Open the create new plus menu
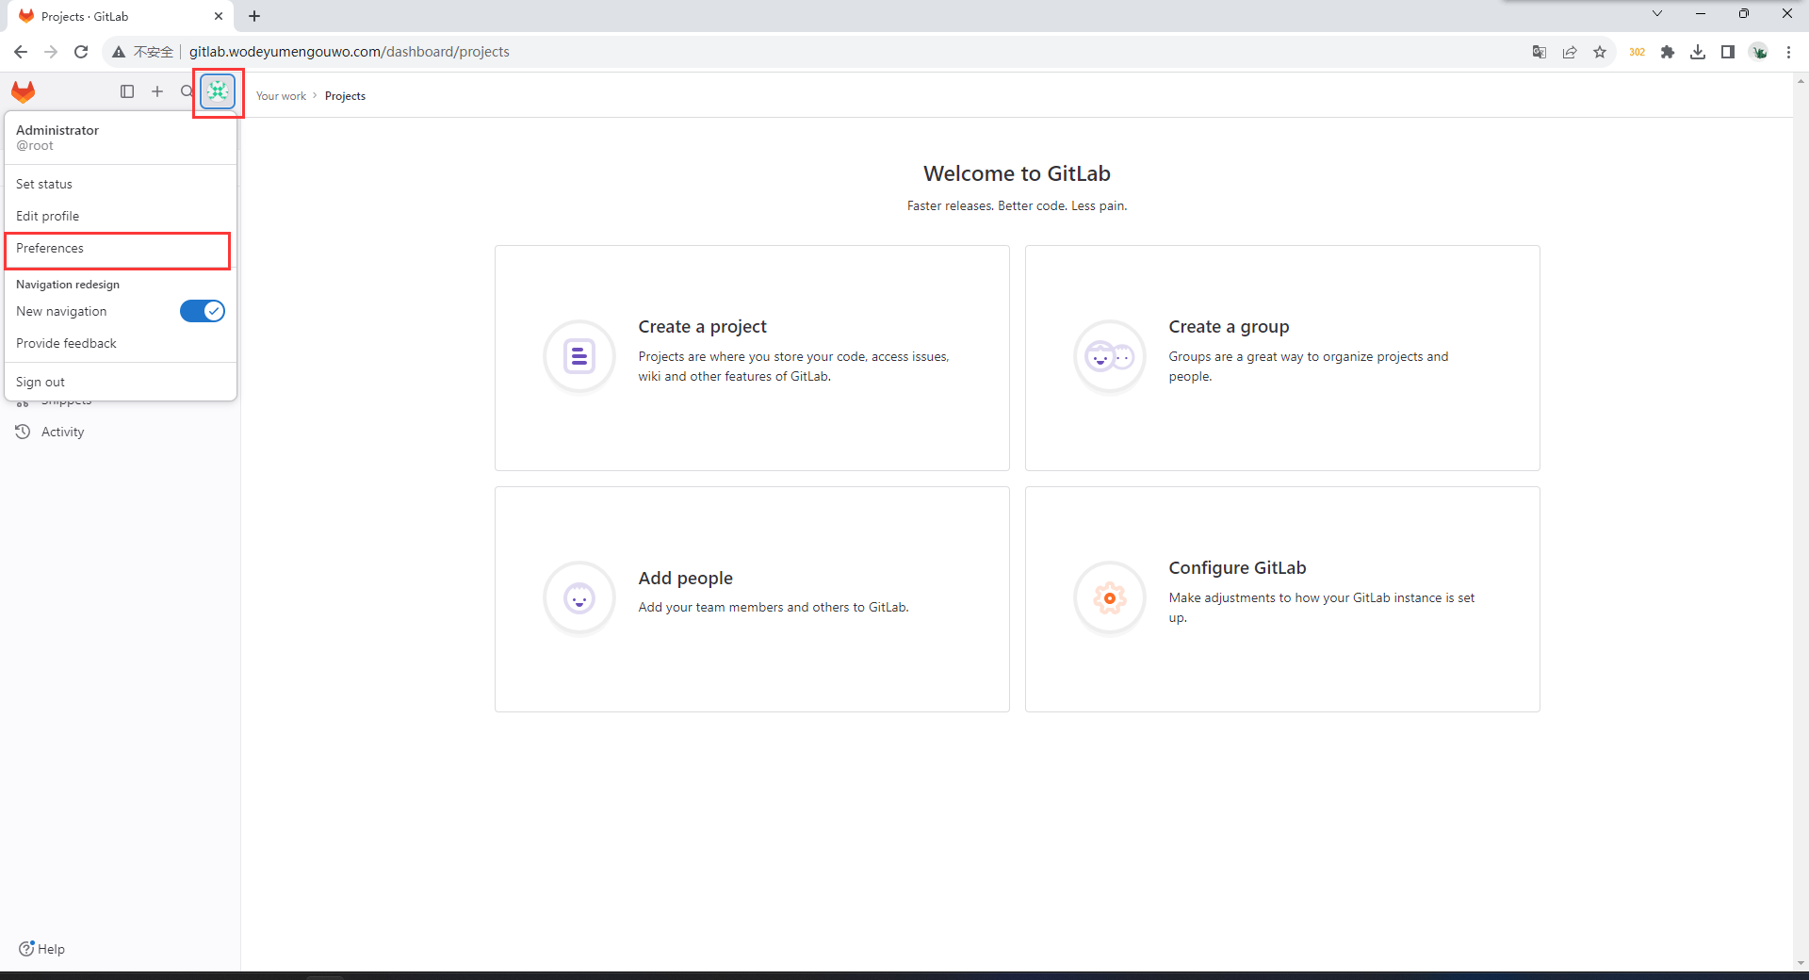The height and width of the screenshot is (980, 1809). tap(157, 91)
